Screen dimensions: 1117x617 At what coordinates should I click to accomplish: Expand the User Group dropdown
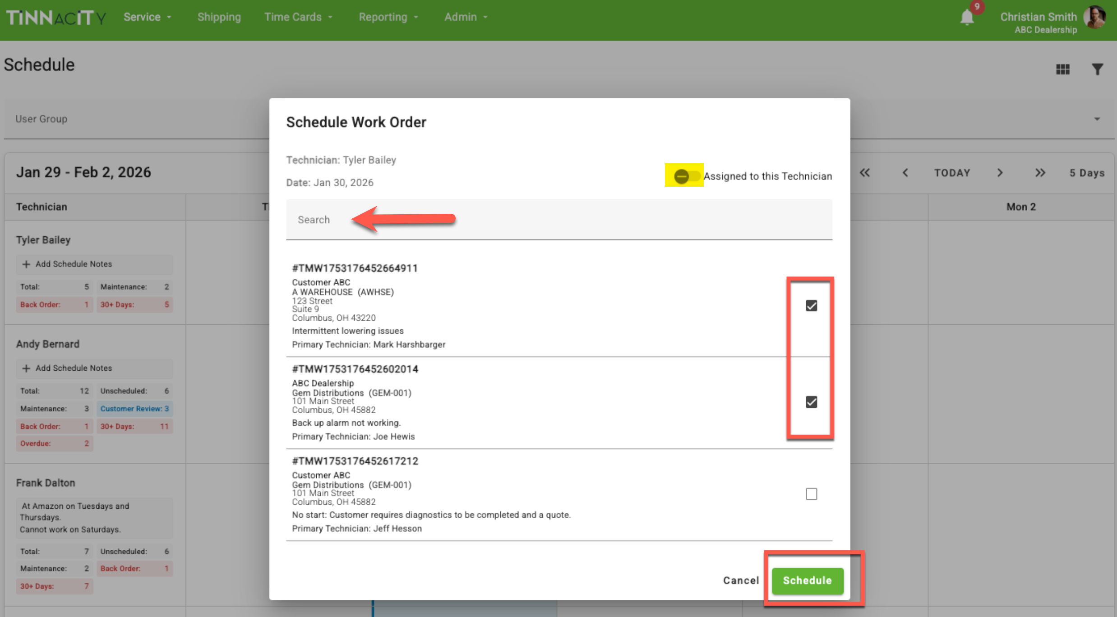pyautogui.click(x=1097, y=119)
